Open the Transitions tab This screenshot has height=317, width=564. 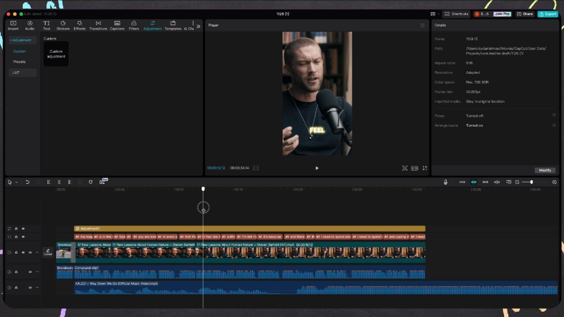click(x=98, y=26)
